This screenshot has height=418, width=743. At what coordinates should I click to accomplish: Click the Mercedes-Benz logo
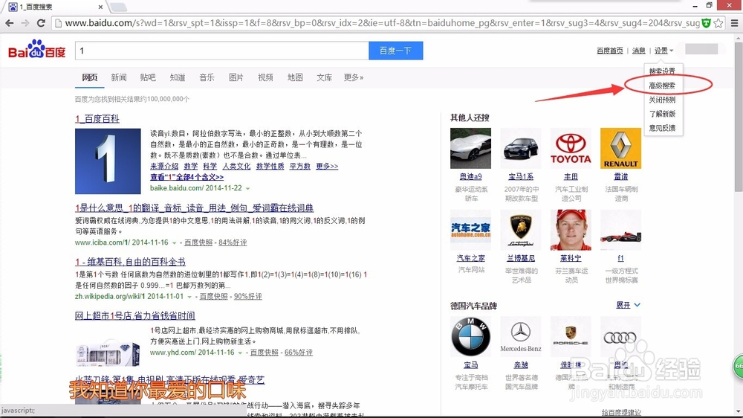click(x=521, y=337)
